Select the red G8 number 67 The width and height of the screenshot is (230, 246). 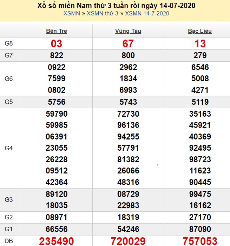coord(128,43)
